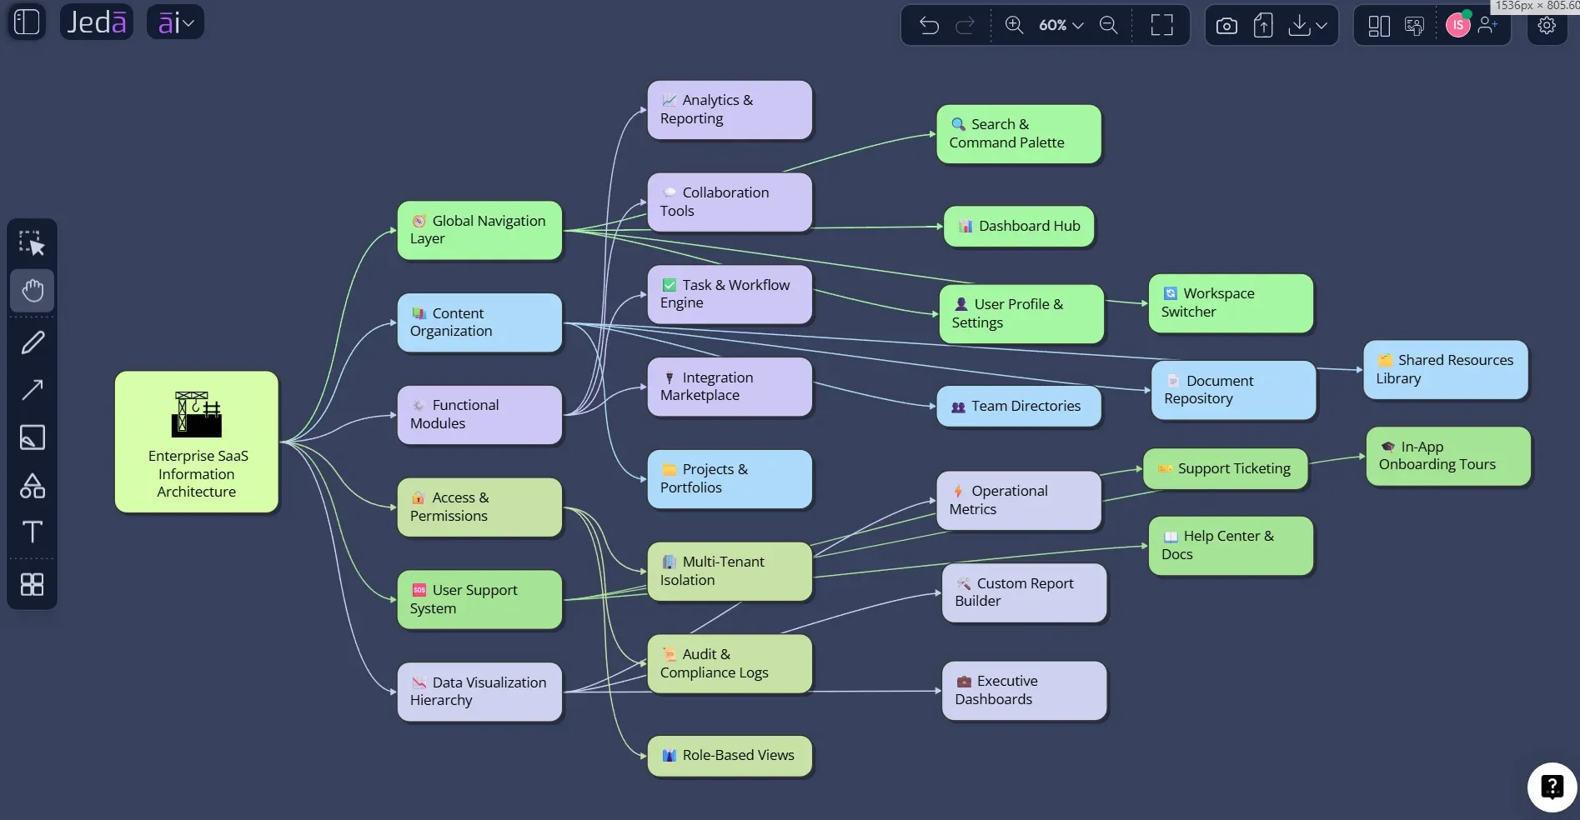Open the Jeda home logo
The width and height of the screenshot is (1580, 820).
pyautogui.click(x=96, y=22)
